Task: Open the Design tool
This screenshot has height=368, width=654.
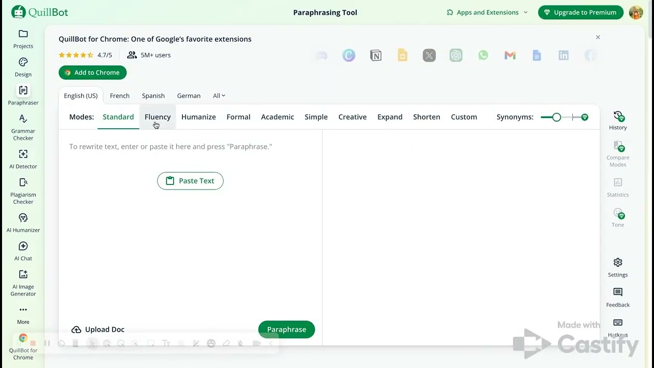Action: coord(23,67)
